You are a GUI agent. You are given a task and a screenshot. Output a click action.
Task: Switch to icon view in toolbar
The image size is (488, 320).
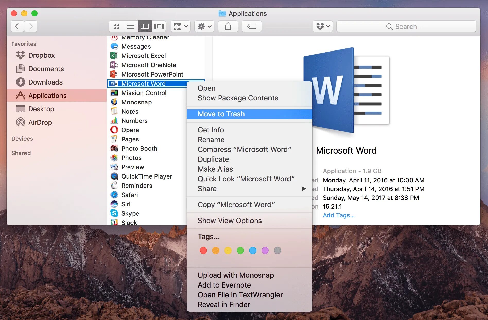pos(116,26)
